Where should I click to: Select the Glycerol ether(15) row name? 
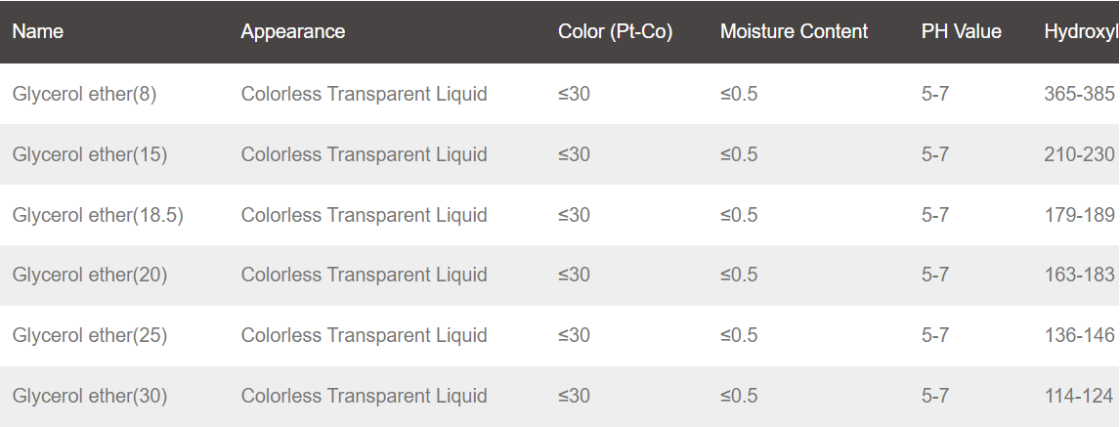90,154
